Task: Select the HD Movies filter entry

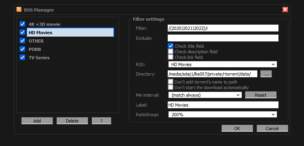Action: (x=70, y=33)
